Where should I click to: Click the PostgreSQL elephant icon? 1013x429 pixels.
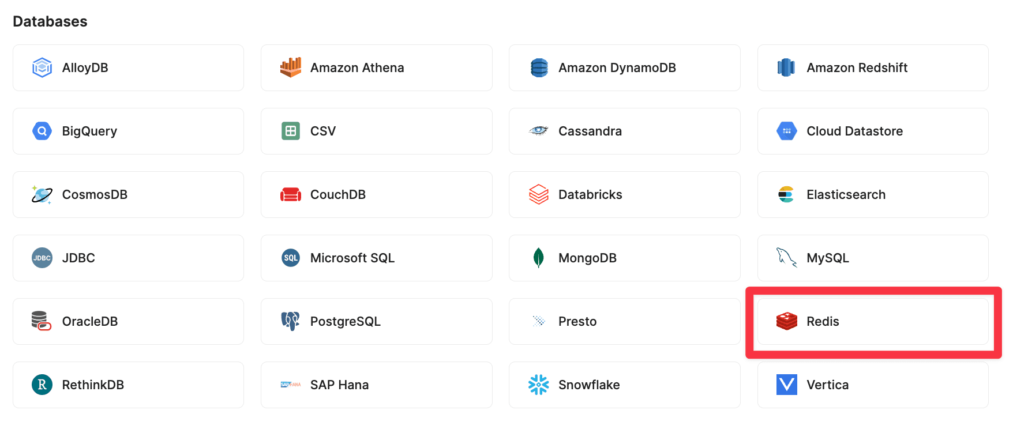click(291, 321)
